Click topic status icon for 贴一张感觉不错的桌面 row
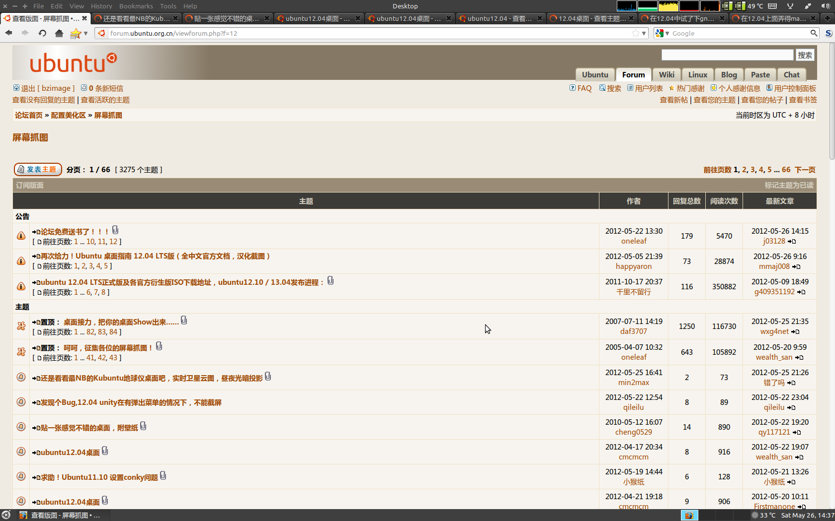The width and height of the screenshot is (835, 521). 21,427
